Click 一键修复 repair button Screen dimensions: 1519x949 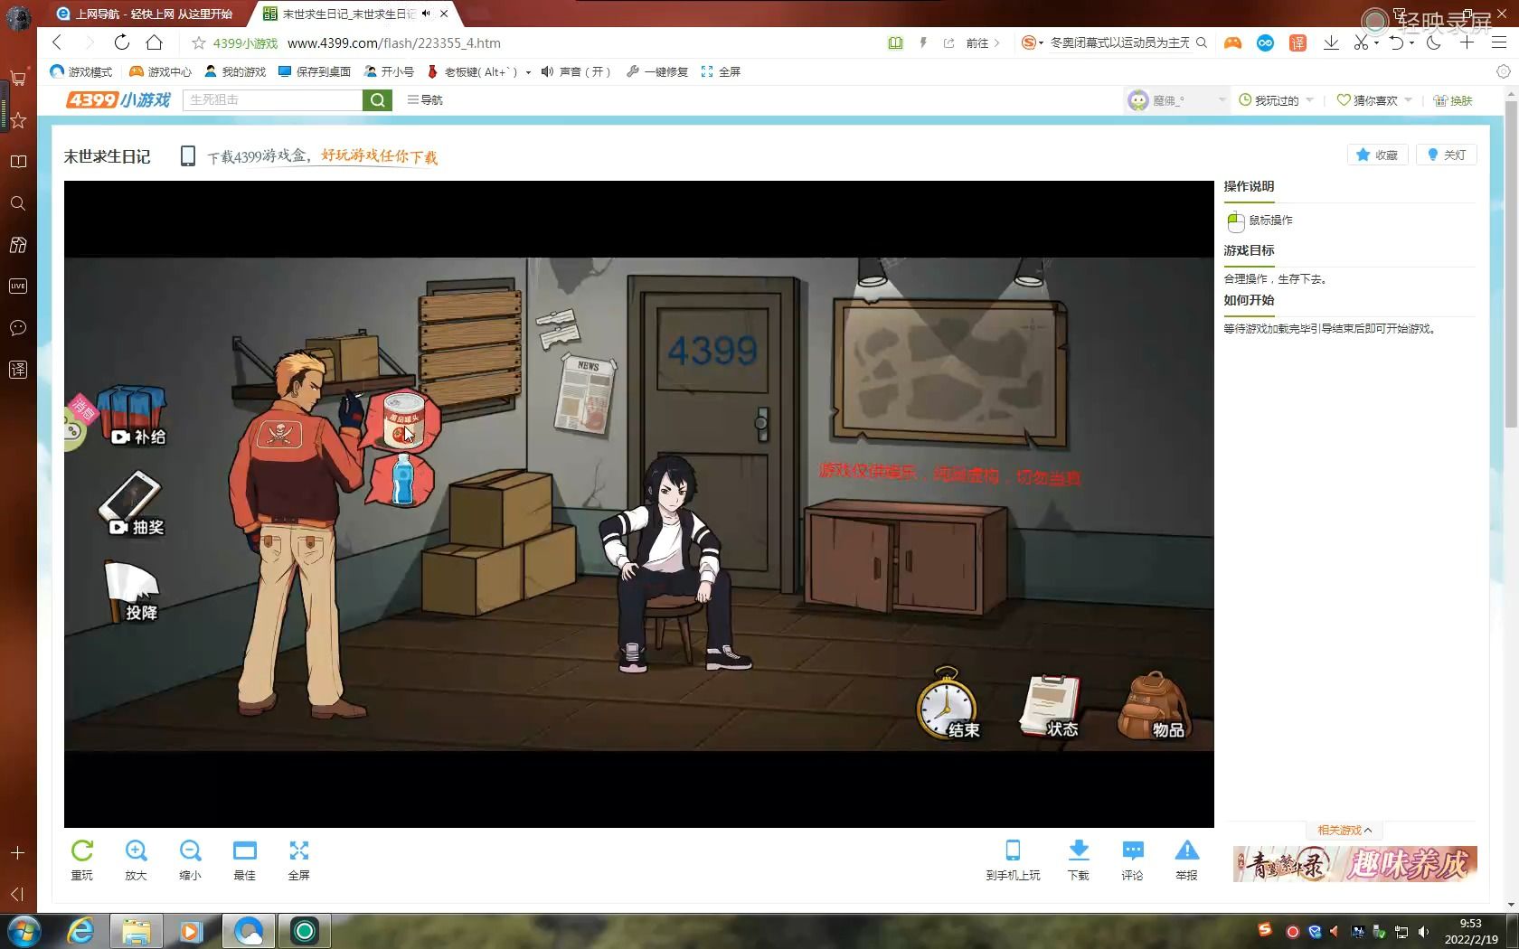[x=657, y=71]
